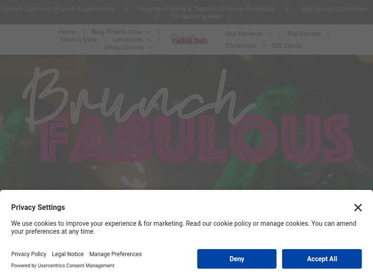Open the Gift Cards menu item

coord(286,46)
